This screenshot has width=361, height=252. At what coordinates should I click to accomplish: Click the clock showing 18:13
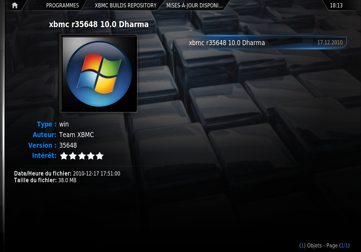336,6
